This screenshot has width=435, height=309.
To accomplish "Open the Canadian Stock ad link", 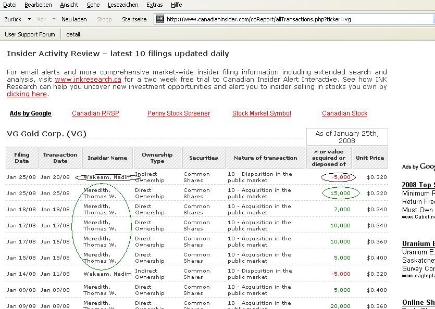I will click(344, 113).
